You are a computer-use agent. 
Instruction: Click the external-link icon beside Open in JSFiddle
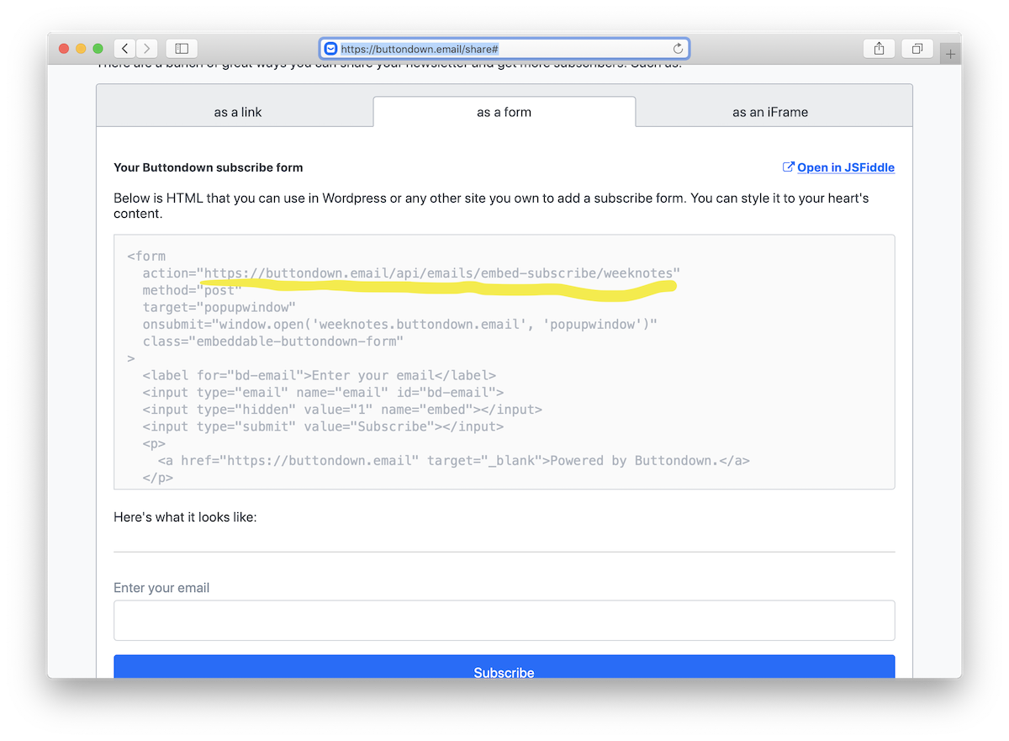point(788,167)
